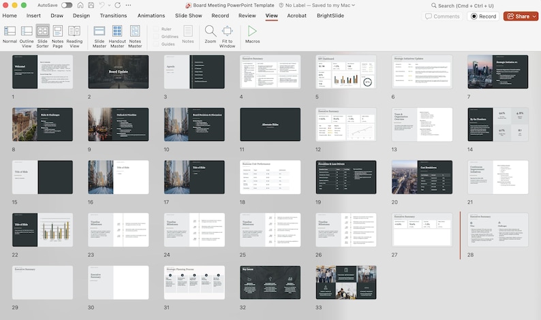Select slide 19 dark table thumbnail
This screenshot has width=541, height=320.
(x=346, y=177)
